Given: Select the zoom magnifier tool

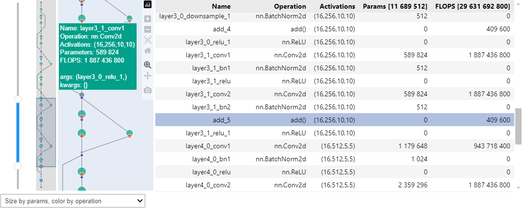Looking at the screenshot, I should tap(148, 65).
